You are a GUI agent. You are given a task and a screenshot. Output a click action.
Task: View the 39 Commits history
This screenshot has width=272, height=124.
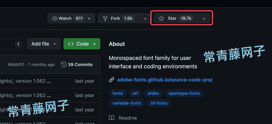point(77,65)
